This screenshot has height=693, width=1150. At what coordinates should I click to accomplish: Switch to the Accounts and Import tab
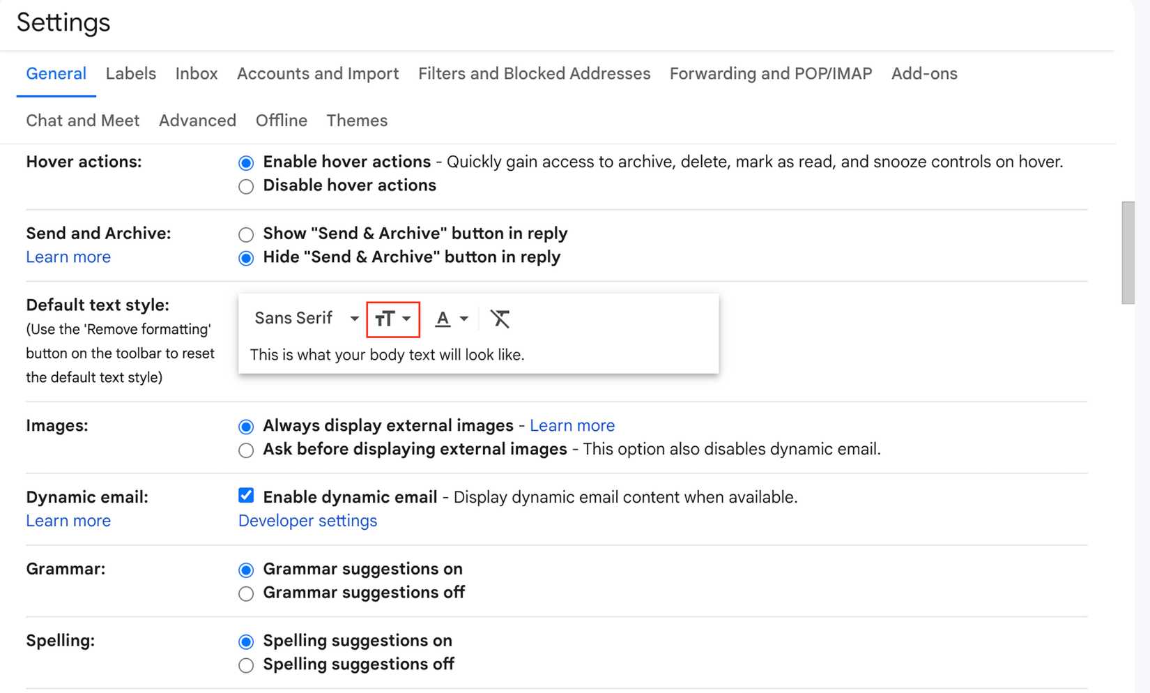[317, 73]
